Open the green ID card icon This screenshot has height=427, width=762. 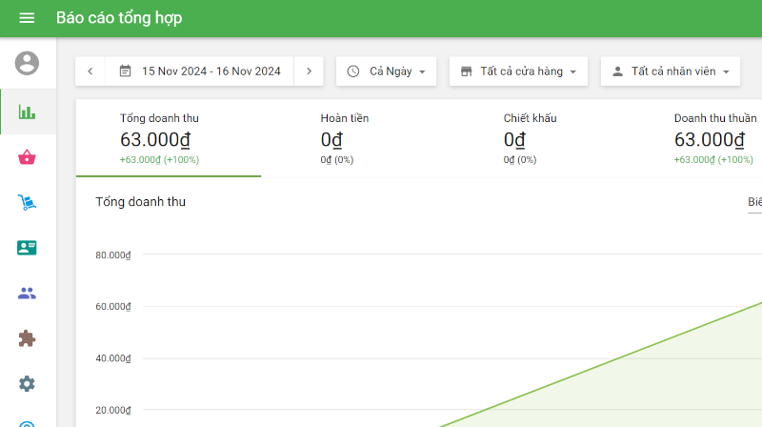[x=27, y=248]
